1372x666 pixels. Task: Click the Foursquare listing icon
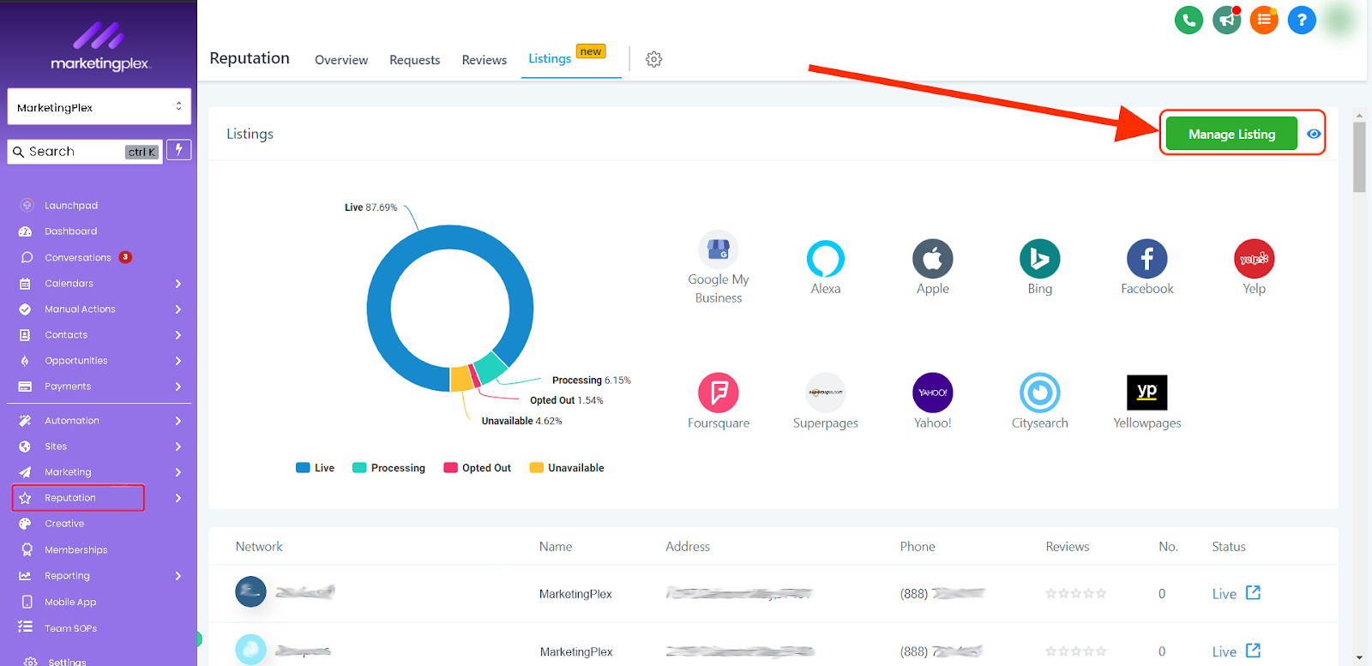click(x=719, y=393)
